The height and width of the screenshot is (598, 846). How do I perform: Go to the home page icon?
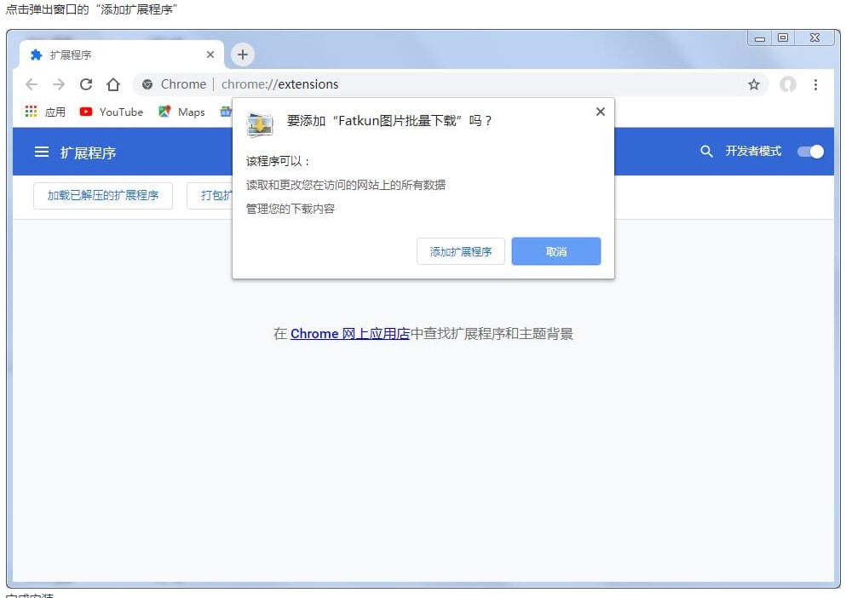click(113, 84)
